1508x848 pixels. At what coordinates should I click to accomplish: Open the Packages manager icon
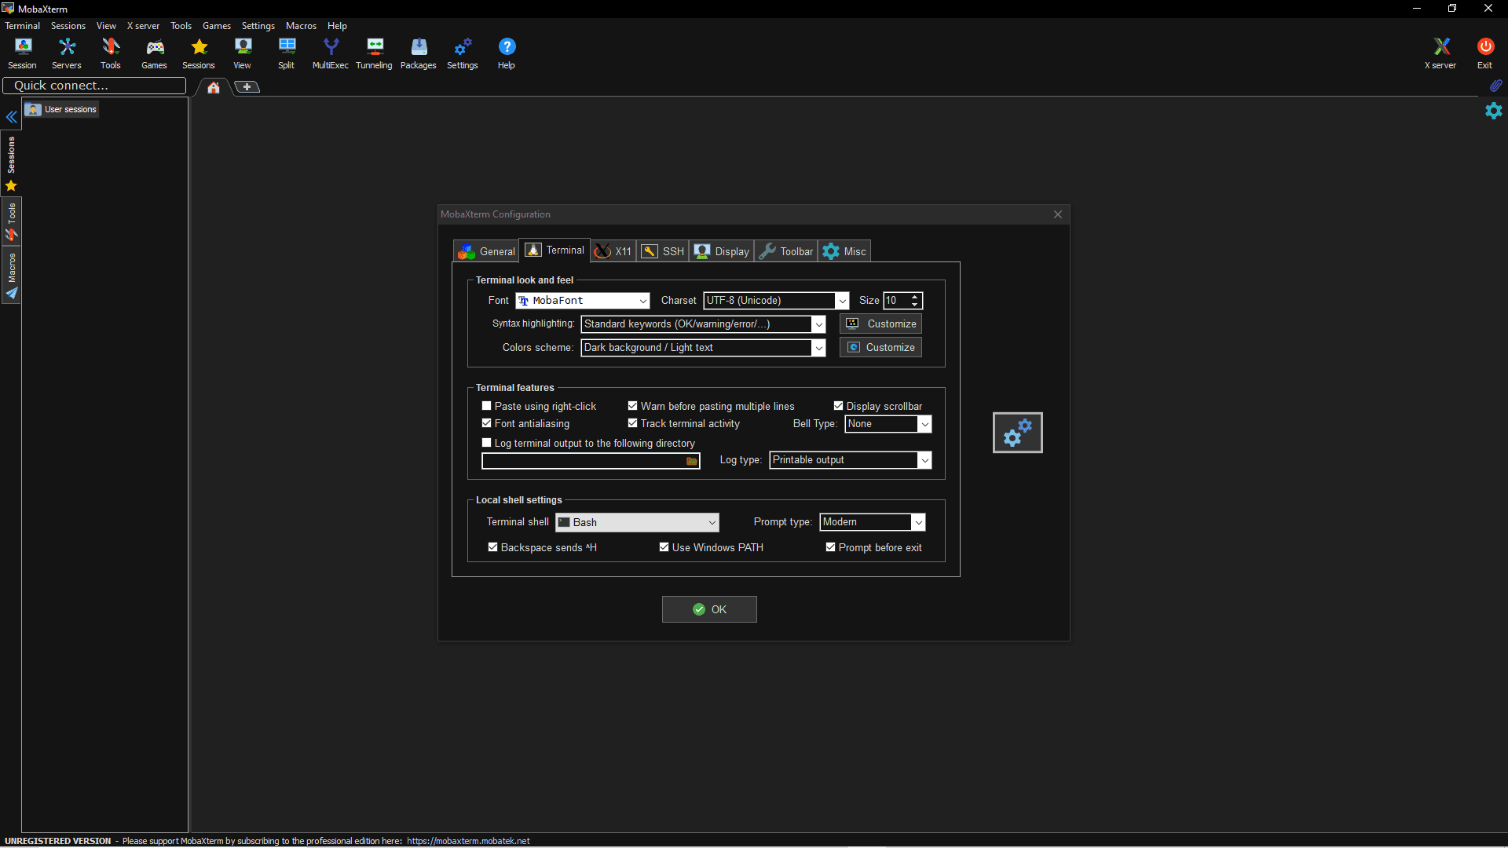pyautogui.click(x=418, y=53)
